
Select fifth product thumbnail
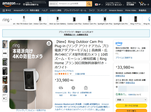point(5,80)
